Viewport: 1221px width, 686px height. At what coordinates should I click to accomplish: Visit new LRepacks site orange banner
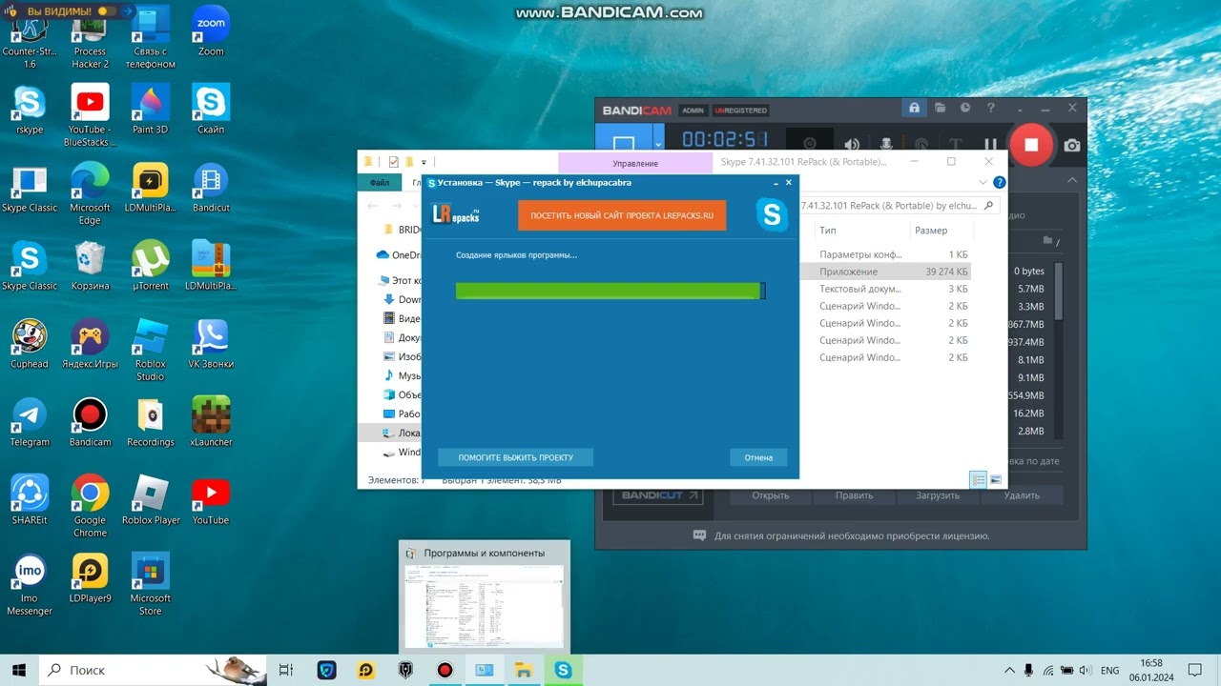click(622, 215)
